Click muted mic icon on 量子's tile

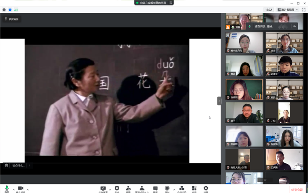[228, 121]
